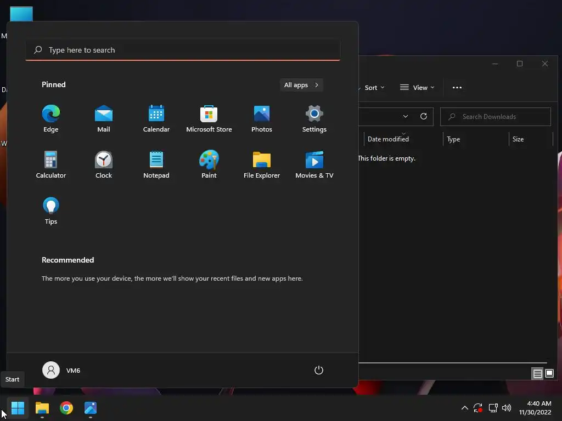Click the sync status tray icon
Image resolution: width=562 pixels, height=421 pixels.
coord(478,408)
